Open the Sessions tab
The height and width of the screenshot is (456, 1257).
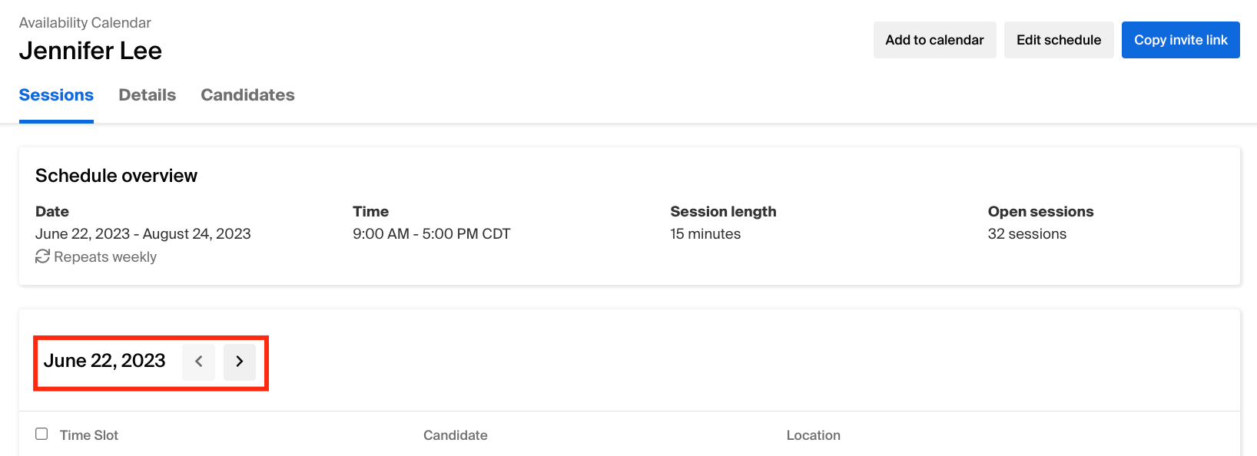pyautogui.click(x=56, y=95)
